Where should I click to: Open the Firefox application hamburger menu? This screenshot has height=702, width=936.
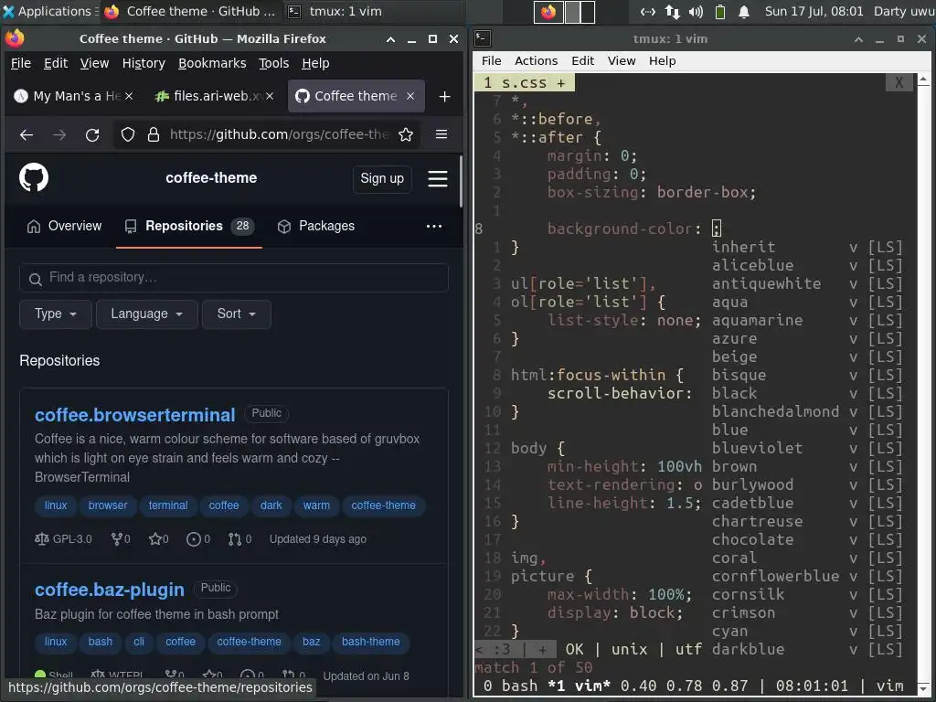(441, 134)
